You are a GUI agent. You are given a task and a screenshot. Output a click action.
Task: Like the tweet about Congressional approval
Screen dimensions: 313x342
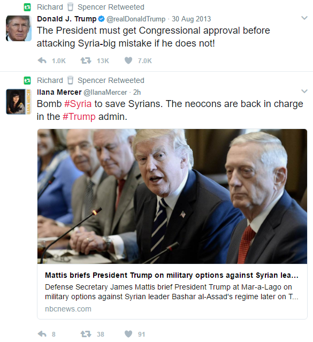128,60
